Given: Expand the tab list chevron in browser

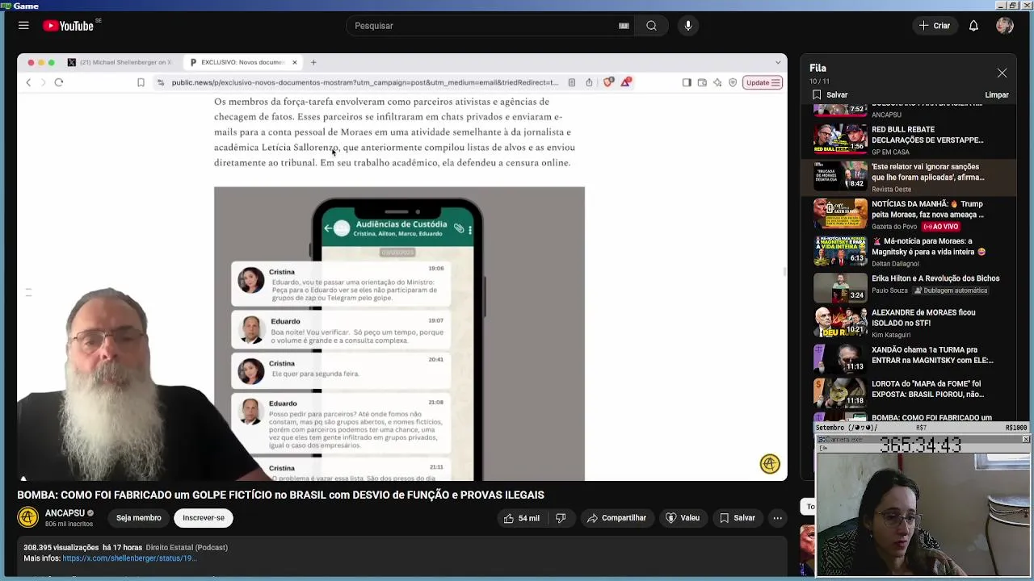Looking at the screenshot, I should click(x=779, y=62).
